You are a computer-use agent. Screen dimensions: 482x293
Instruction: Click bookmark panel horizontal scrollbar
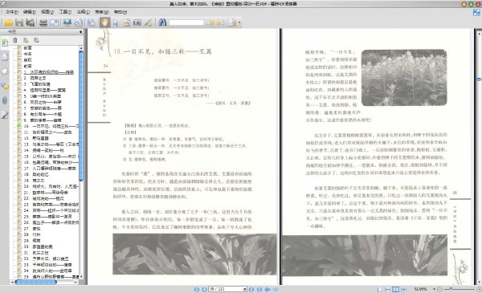[35, 282]
